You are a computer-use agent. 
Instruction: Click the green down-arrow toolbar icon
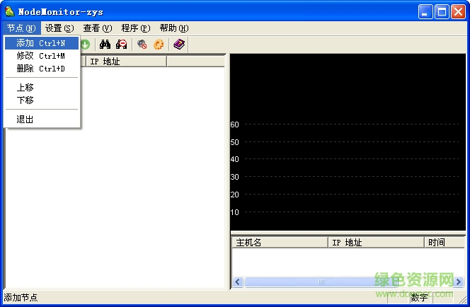[85, 45]
